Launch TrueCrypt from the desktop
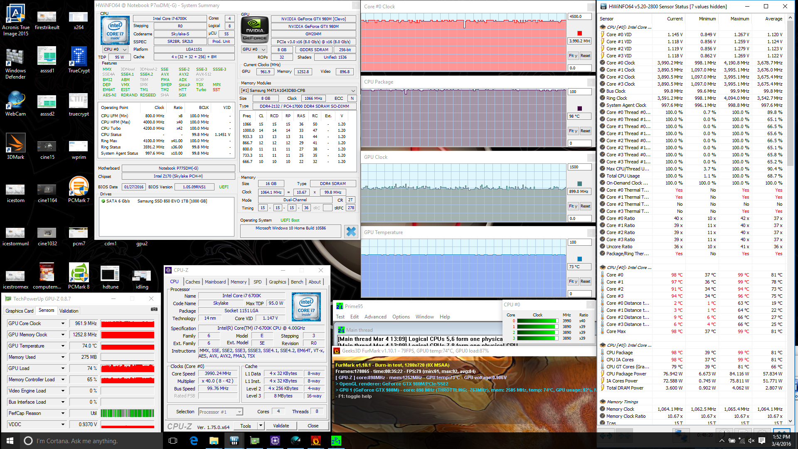This screenshot has height=449, width=798. 79,59
